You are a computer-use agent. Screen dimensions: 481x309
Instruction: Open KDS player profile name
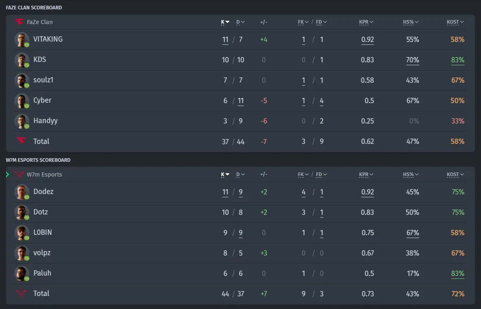[x=40, y=60]
